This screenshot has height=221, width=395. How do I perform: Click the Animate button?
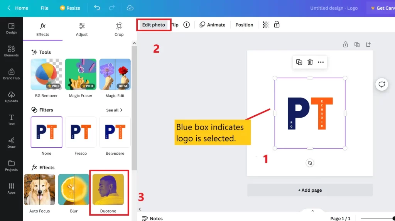click(x=213, y=25)
